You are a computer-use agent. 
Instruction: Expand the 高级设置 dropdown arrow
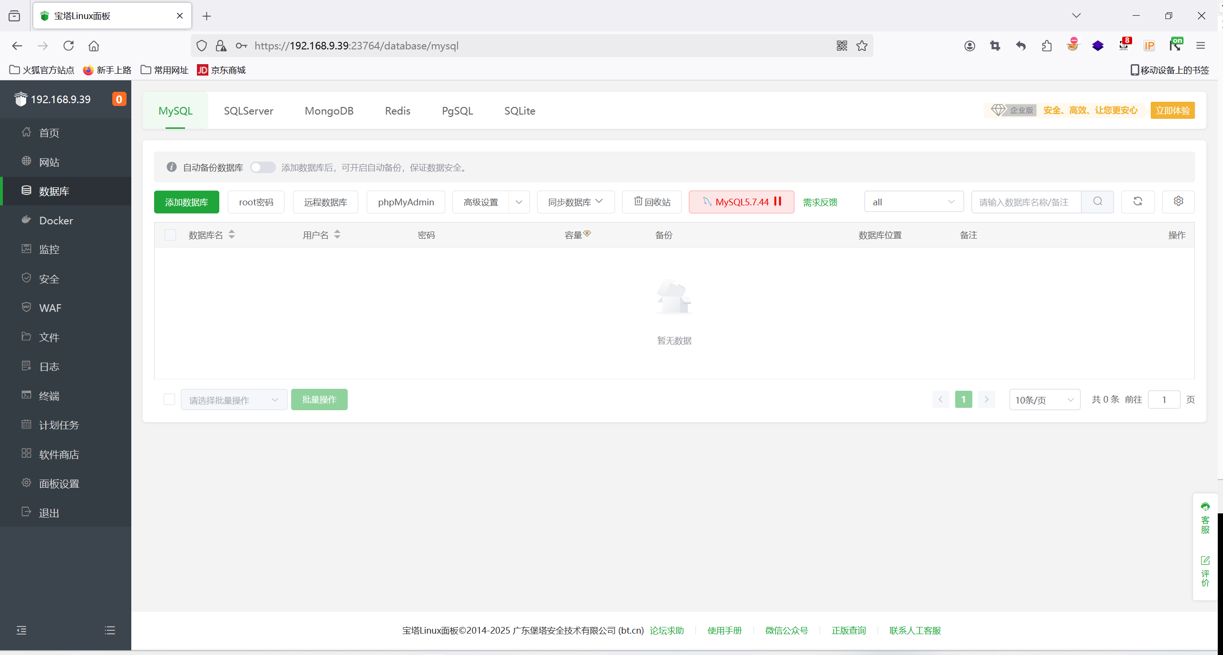(519, 202)
